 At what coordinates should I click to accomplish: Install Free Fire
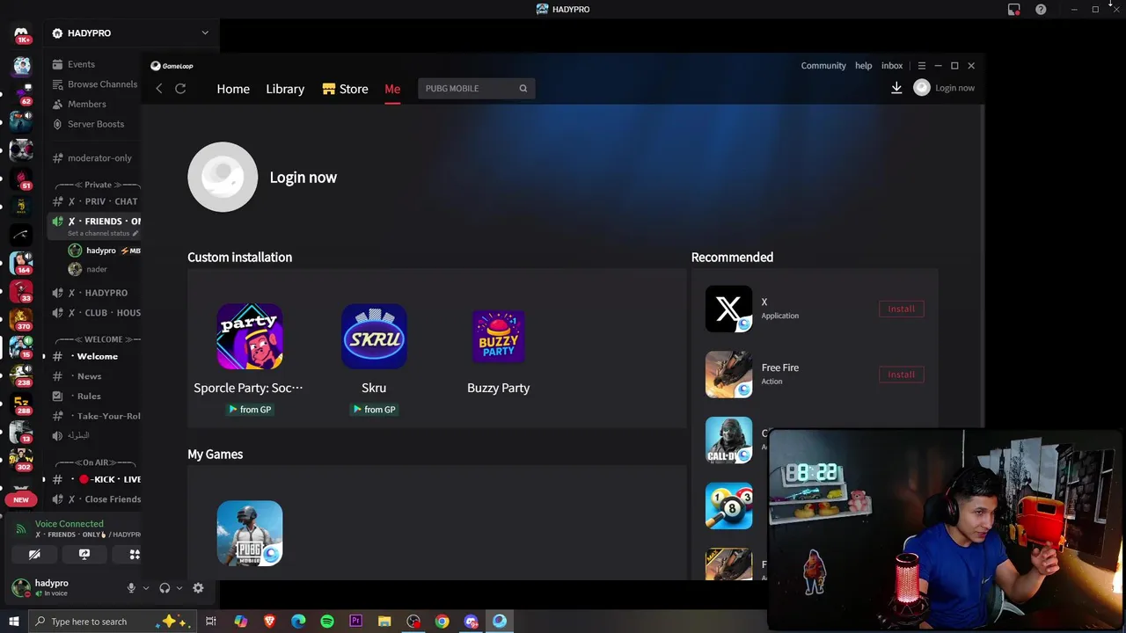pos(901,375)
